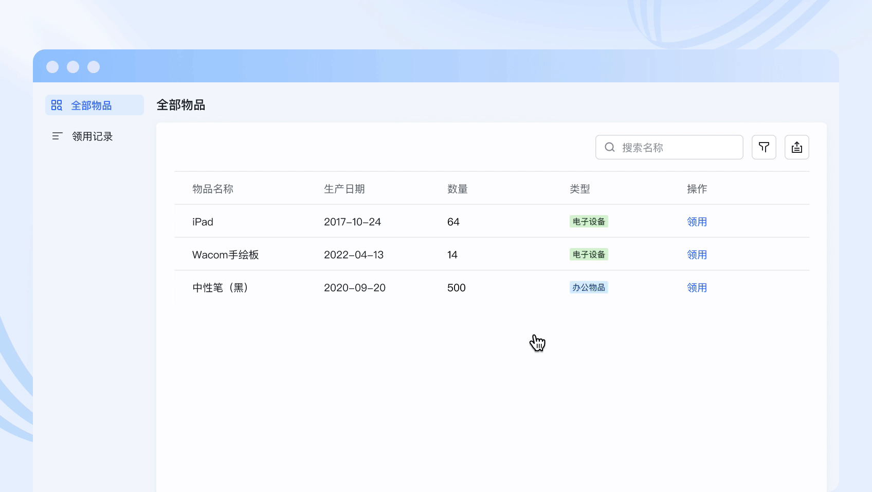Select the Wacom手绘板 name cell
The height and width of the screenshot is (492, 872).
[x=226, y=255]
